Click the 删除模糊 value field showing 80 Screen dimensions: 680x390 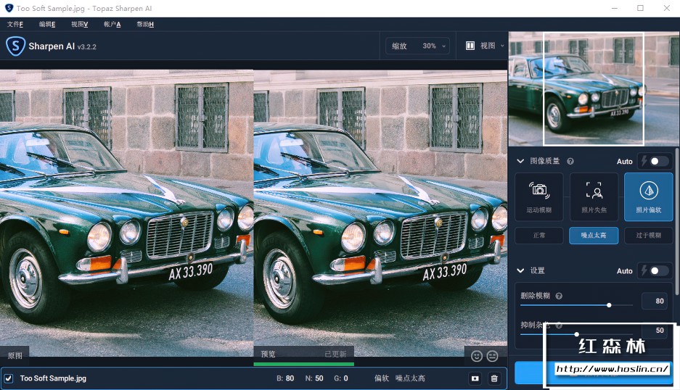click(655, 301)
